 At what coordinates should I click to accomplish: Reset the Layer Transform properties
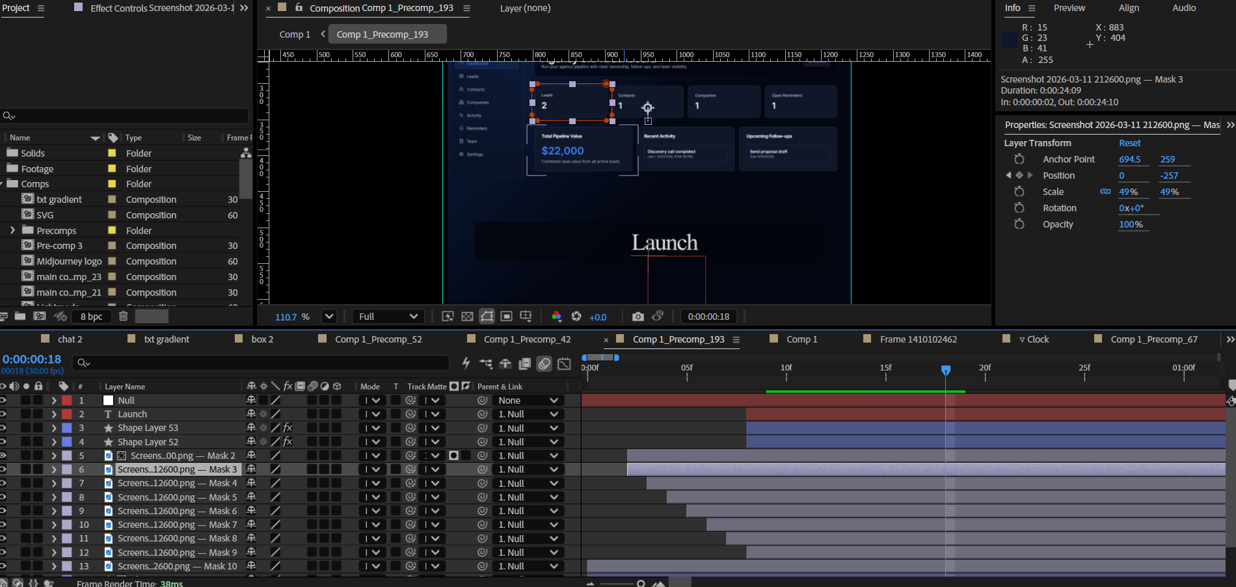1129,143
